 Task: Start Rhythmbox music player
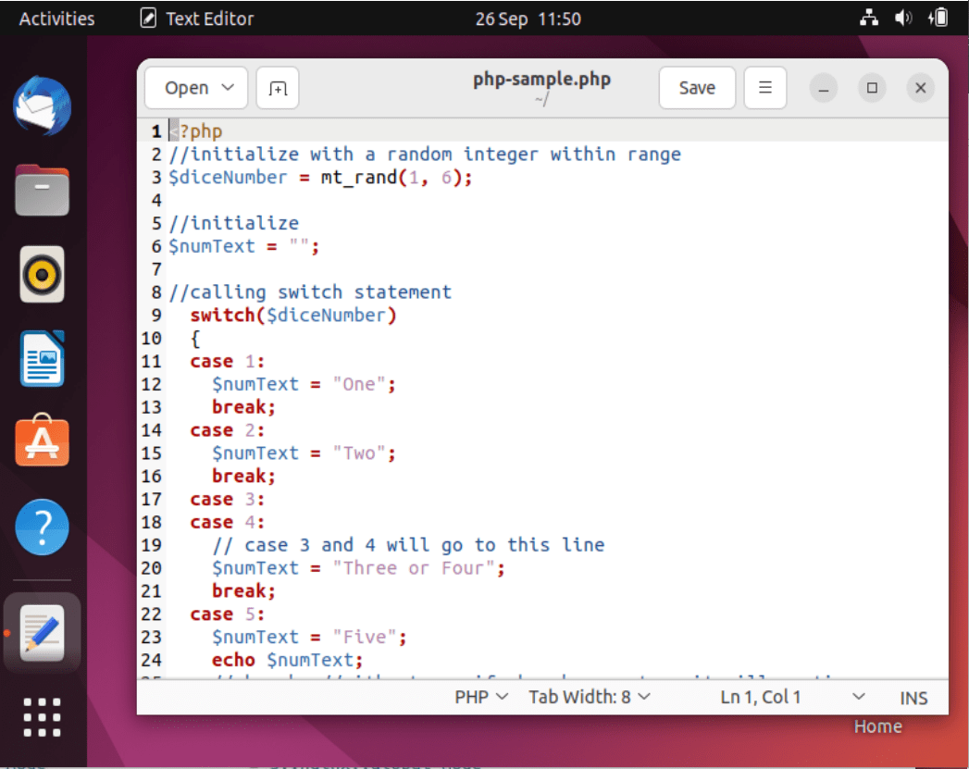pyautogui.click(x=42, y=275)
